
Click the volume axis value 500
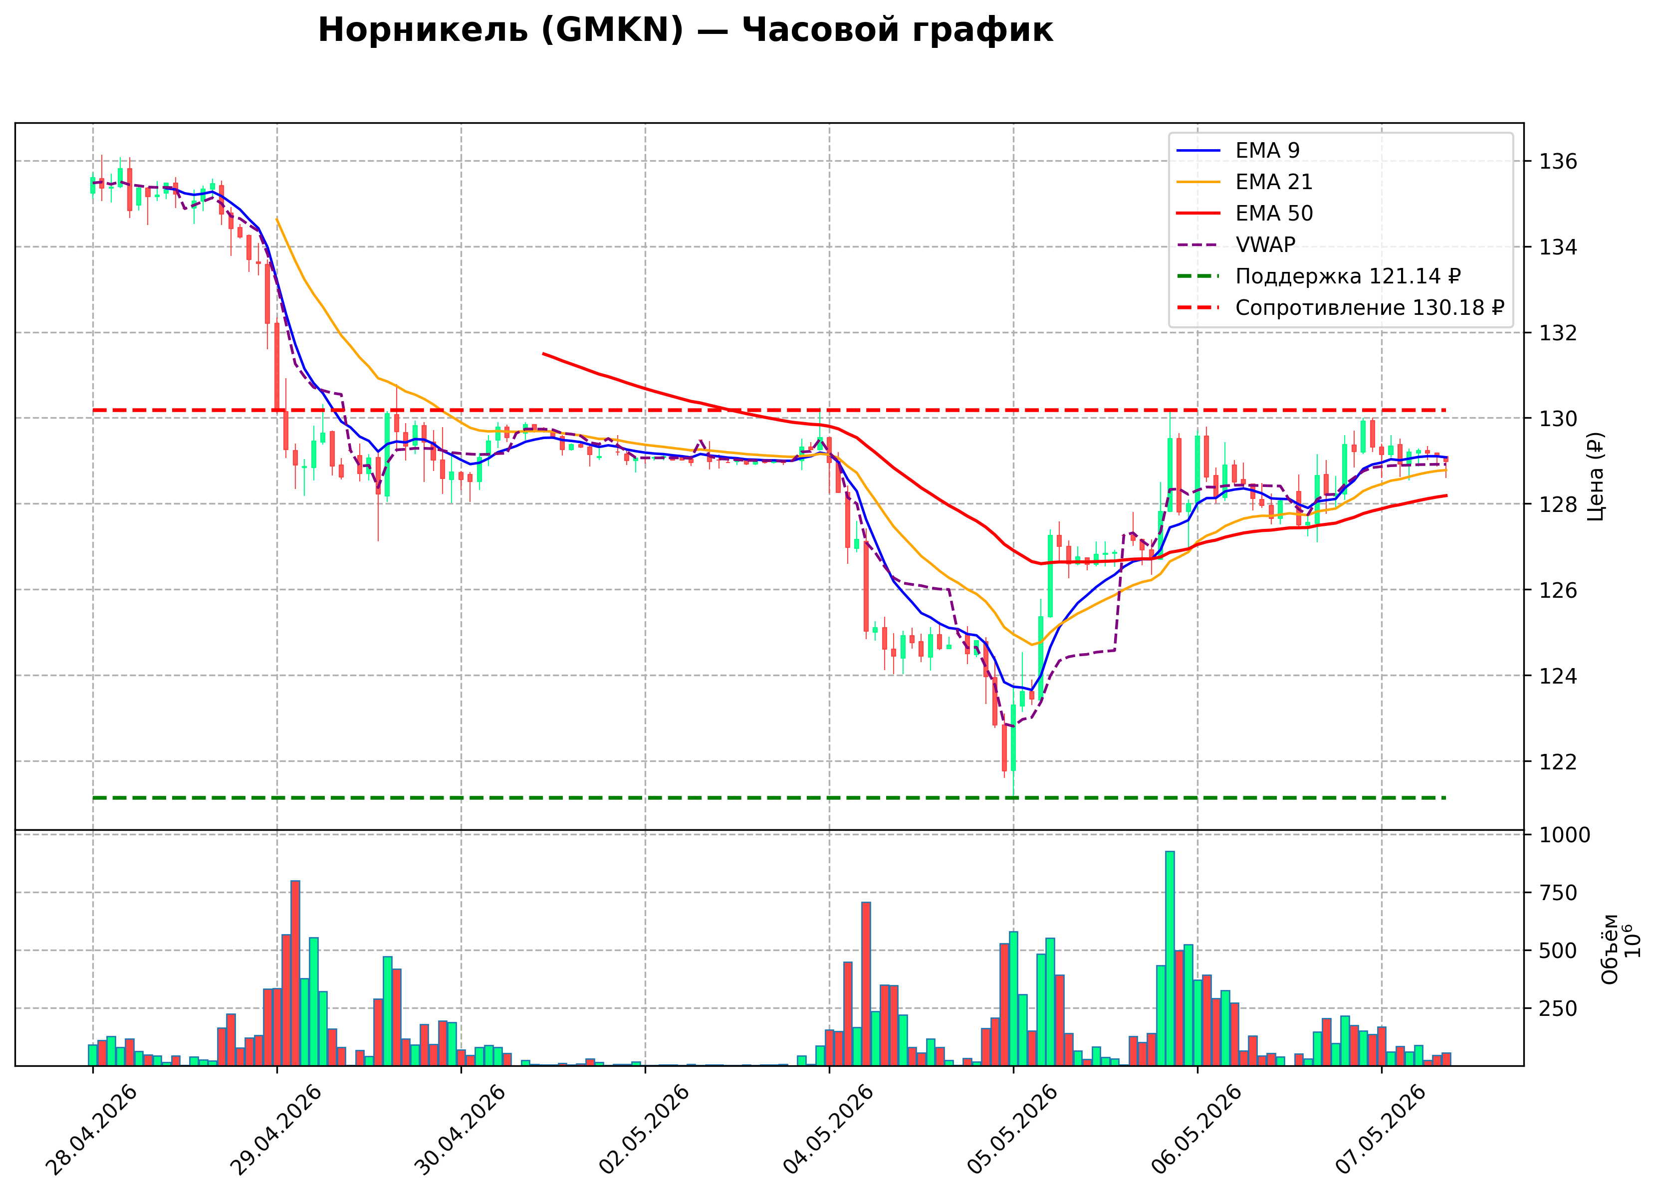tap(1558, 950)
